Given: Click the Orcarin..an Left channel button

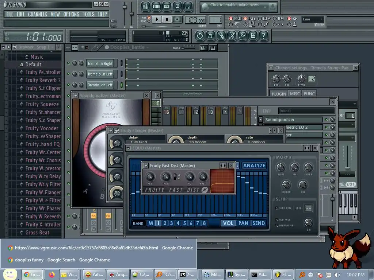Looking at the screenshot, I should (102, 85).
